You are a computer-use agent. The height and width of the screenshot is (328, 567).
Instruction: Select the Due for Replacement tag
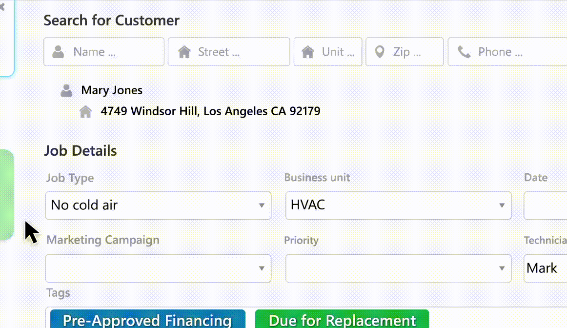(342, 320)
